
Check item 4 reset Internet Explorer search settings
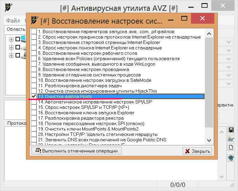point(34,48)
